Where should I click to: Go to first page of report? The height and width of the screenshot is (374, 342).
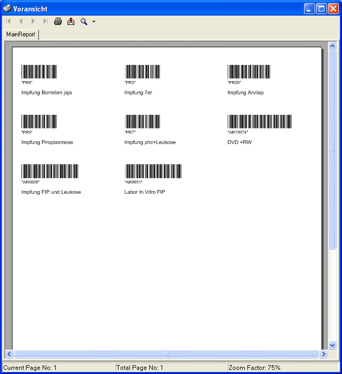pyautogui.click(x=9, y=21)
